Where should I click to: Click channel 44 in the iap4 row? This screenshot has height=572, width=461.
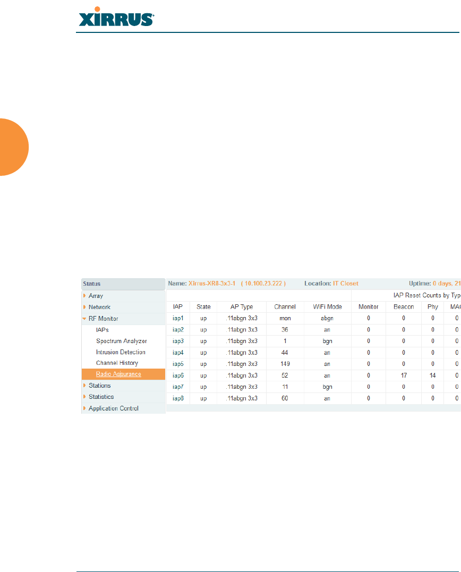285,353
